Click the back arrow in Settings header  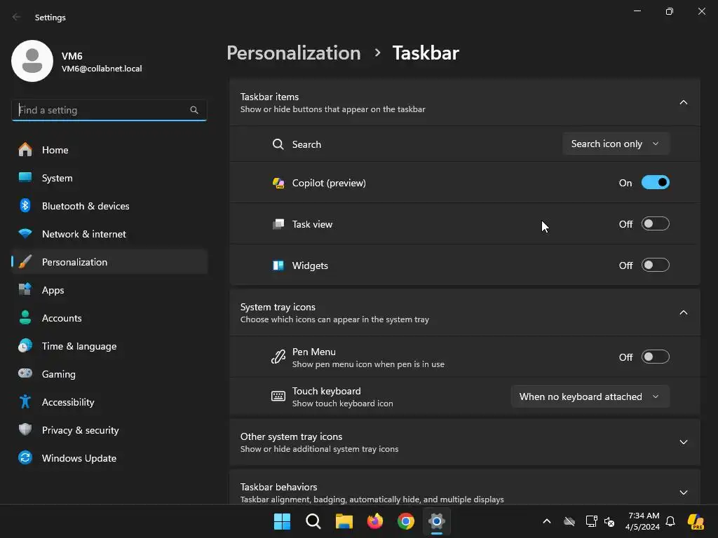pyautogui.click(x=17, y=17)
